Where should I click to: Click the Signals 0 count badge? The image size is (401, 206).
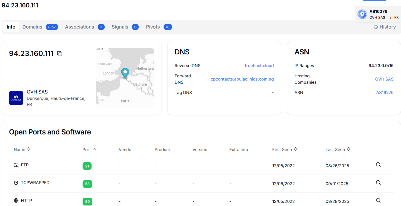(135, 27)
